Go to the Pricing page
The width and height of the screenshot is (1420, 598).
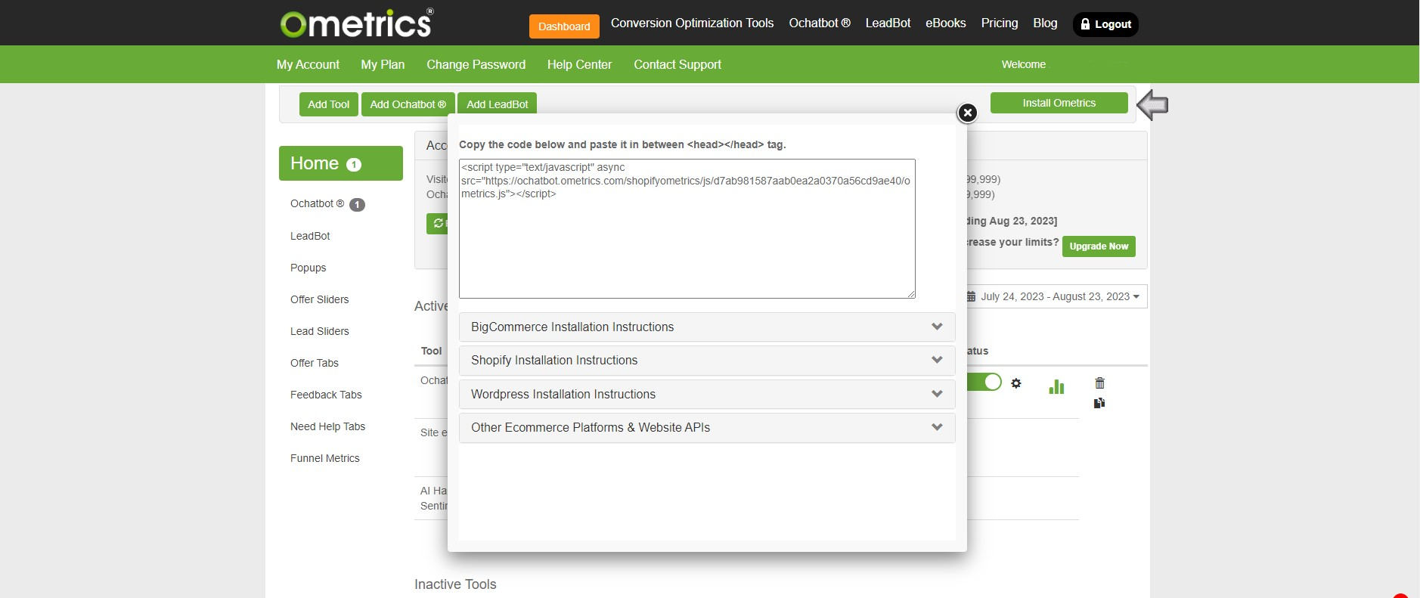coord(1000,23)
